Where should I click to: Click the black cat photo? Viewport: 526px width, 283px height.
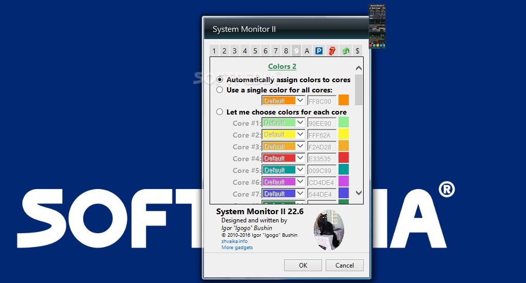(329, 230)
